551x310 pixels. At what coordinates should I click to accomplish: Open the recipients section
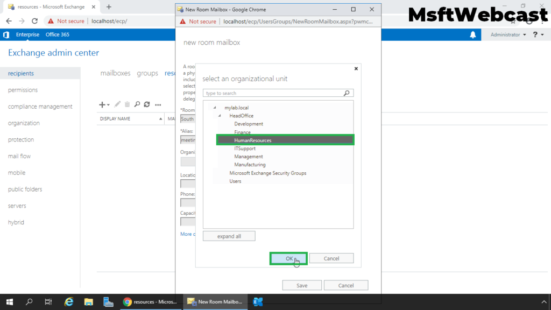coord(21,73)
